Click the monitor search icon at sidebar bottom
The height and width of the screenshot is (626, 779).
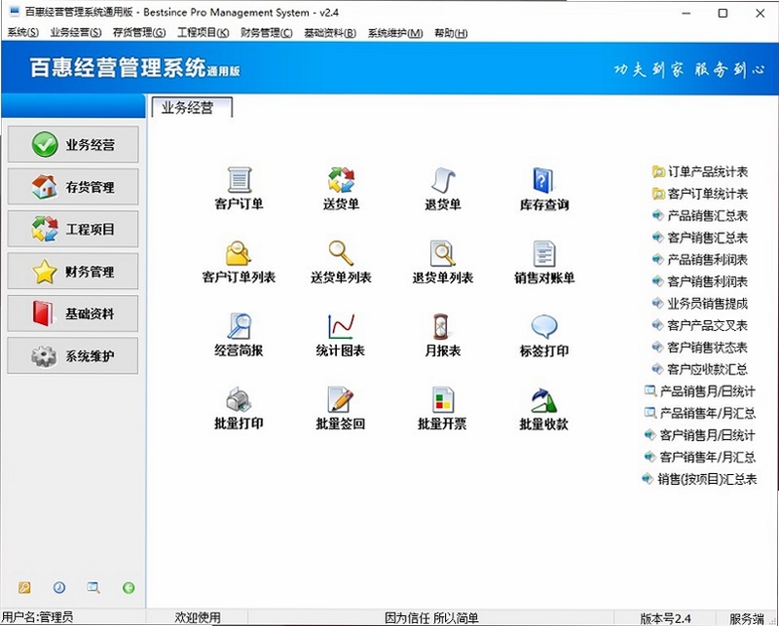click(93, 588)
